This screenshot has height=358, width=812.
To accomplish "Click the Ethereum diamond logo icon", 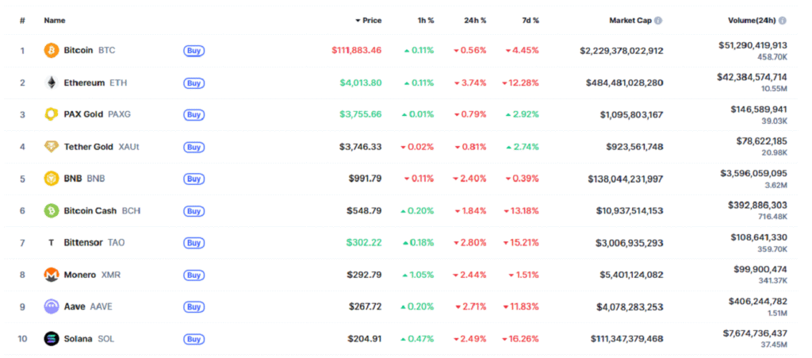I will click(52, 83).
